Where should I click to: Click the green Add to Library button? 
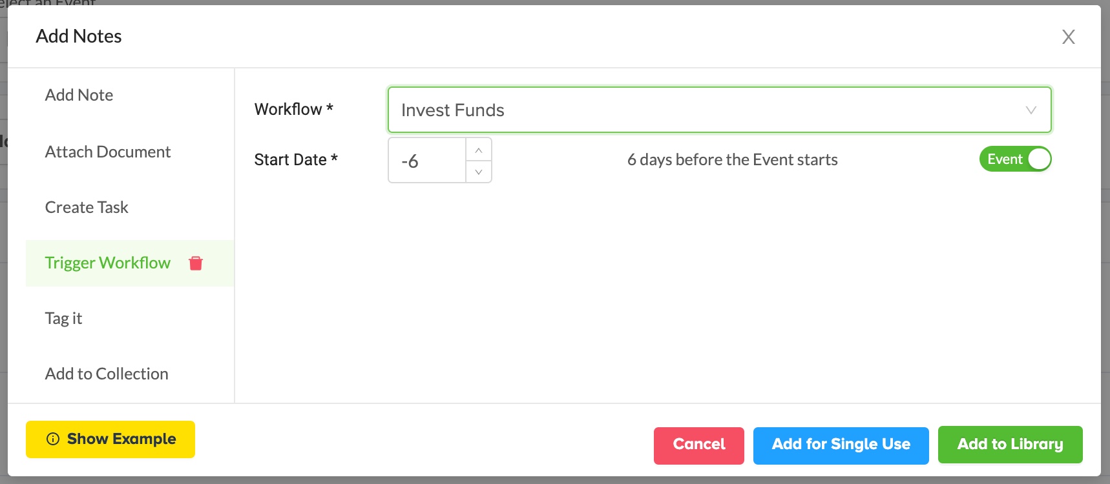point(1010,445)
